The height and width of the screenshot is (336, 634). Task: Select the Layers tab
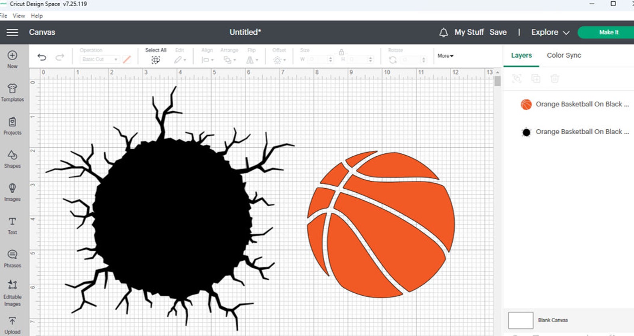521,55
